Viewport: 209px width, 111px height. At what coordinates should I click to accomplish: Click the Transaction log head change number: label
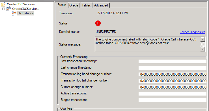[x=86, y=74]
